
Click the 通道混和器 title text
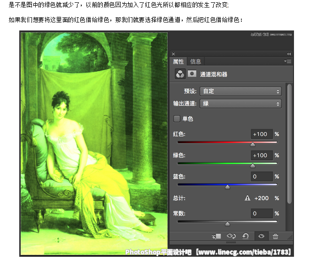point(214,75)
